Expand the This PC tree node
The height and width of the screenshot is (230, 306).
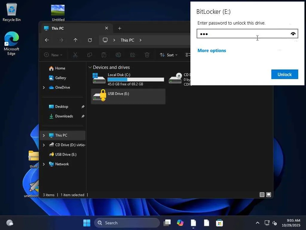pyautogui.click(x=44, y=135)
